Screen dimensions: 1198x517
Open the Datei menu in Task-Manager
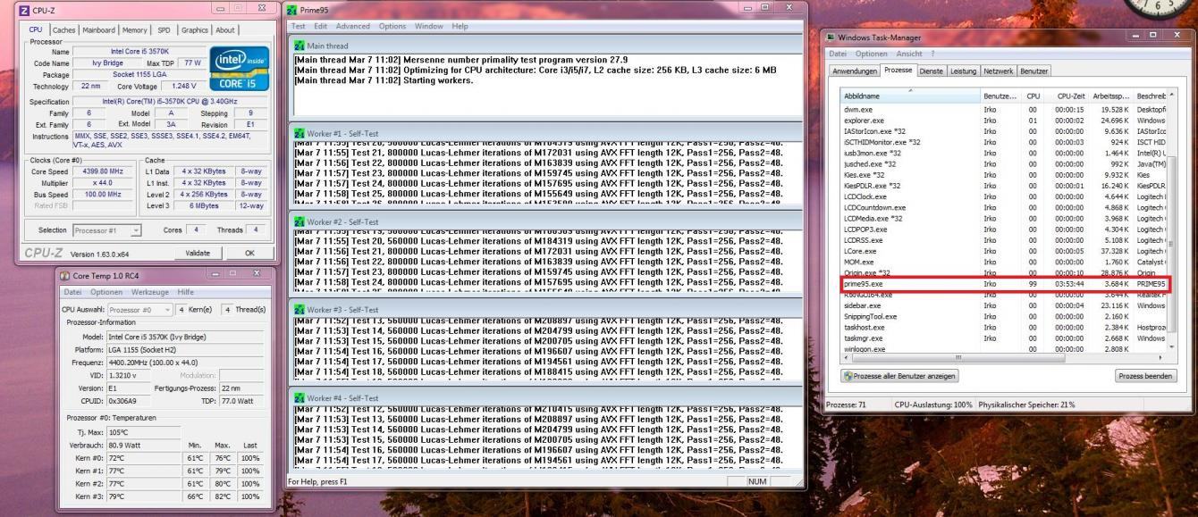click(x=838, y=54)
